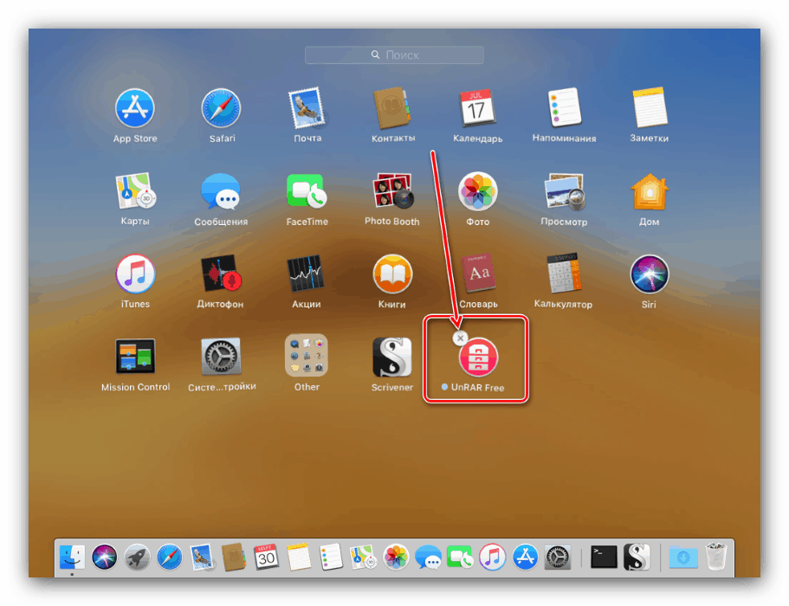Launch Сообщения messages app in Launchpad
The width and height of the screenshot is (789, 606).
[220, 190]
